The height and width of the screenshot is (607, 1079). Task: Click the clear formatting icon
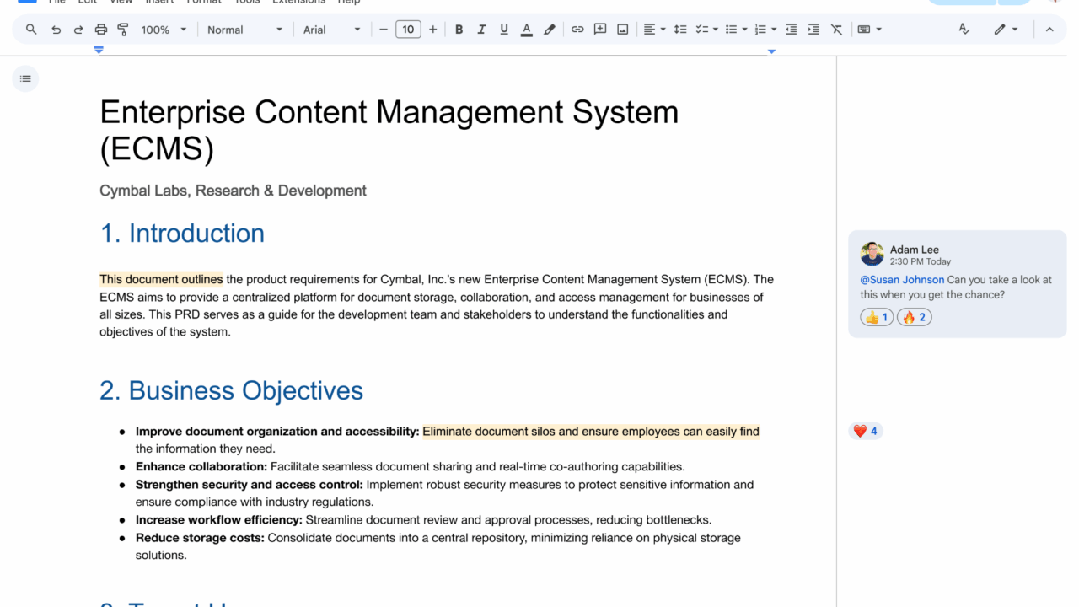pyautogui.click(x=836, y=30)
